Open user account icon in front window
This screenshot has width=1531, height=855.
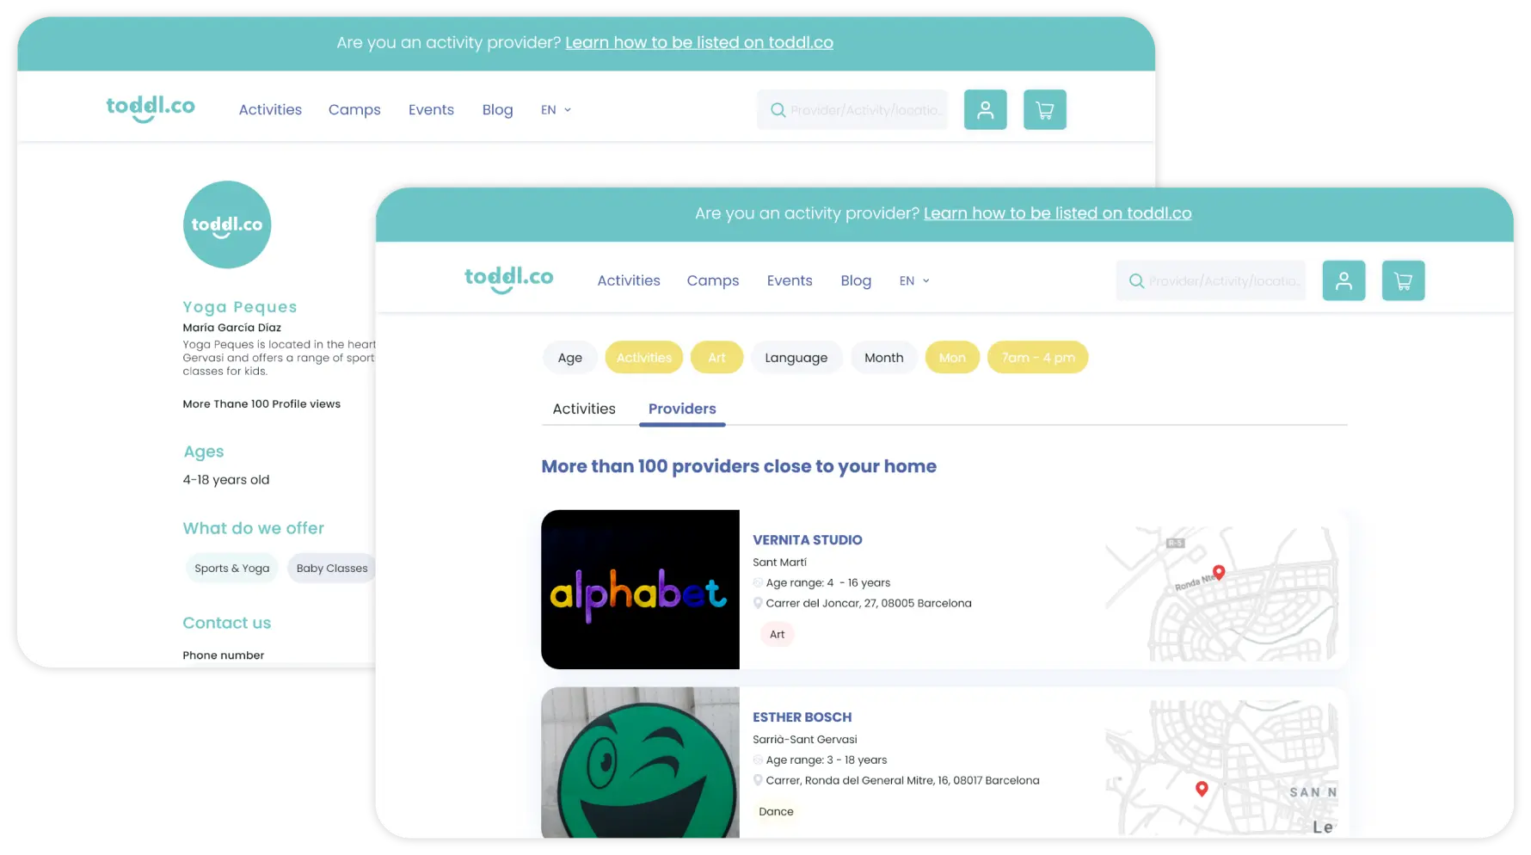(x=1343, y=280)
